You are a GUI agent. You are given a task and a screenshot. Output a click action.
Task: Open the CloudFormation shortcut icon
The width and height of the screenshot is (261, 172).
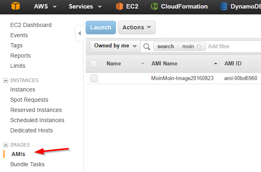154,7
